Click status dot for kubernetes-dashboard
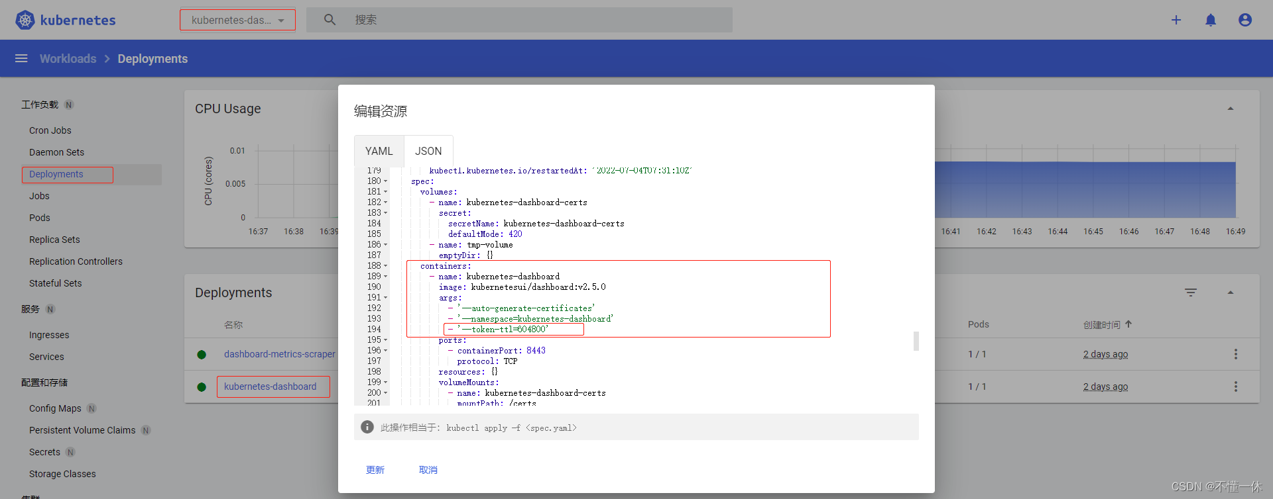The height and width of the screenshot is (499, 1273). pos(202,387)
